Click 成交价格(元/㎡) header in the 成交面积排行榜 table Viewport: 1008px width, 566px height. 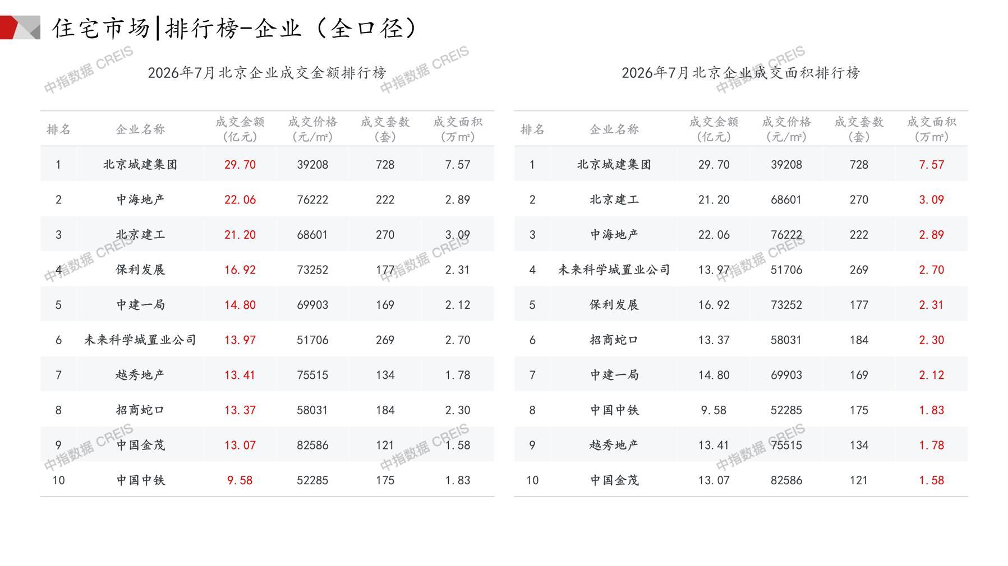tap(786, 129)
